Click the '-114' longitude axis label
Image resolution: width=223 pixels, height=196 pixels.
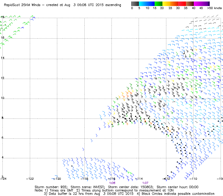(x=139, y=179)
